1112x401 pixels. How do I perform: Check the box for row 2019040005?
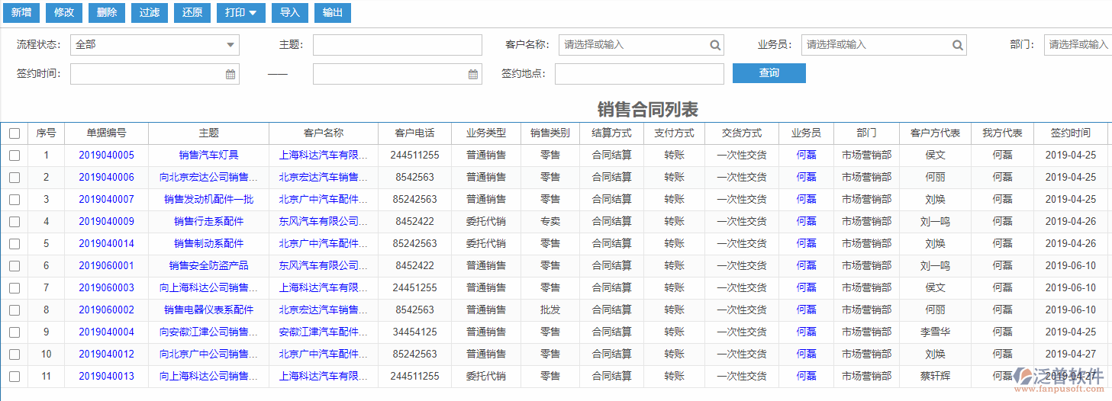[x=15, y=156]
